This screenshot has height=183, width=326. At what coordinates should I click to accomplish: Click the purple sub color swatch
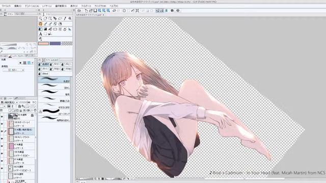point(55,43)
